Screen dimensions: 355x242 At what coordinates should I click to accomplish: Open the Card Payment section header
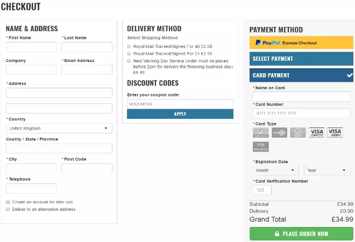296,75
